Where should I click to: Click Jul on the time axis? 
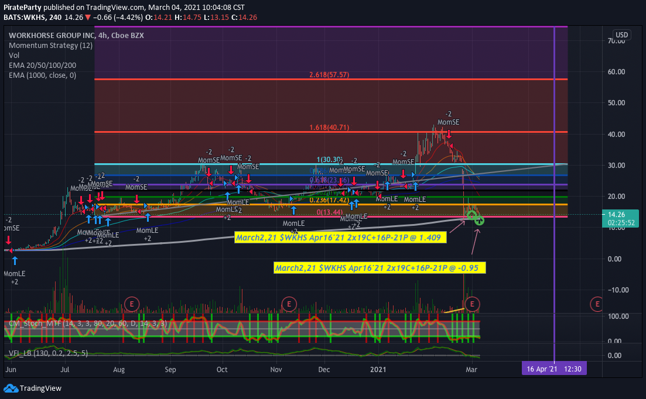pos(64,369)
